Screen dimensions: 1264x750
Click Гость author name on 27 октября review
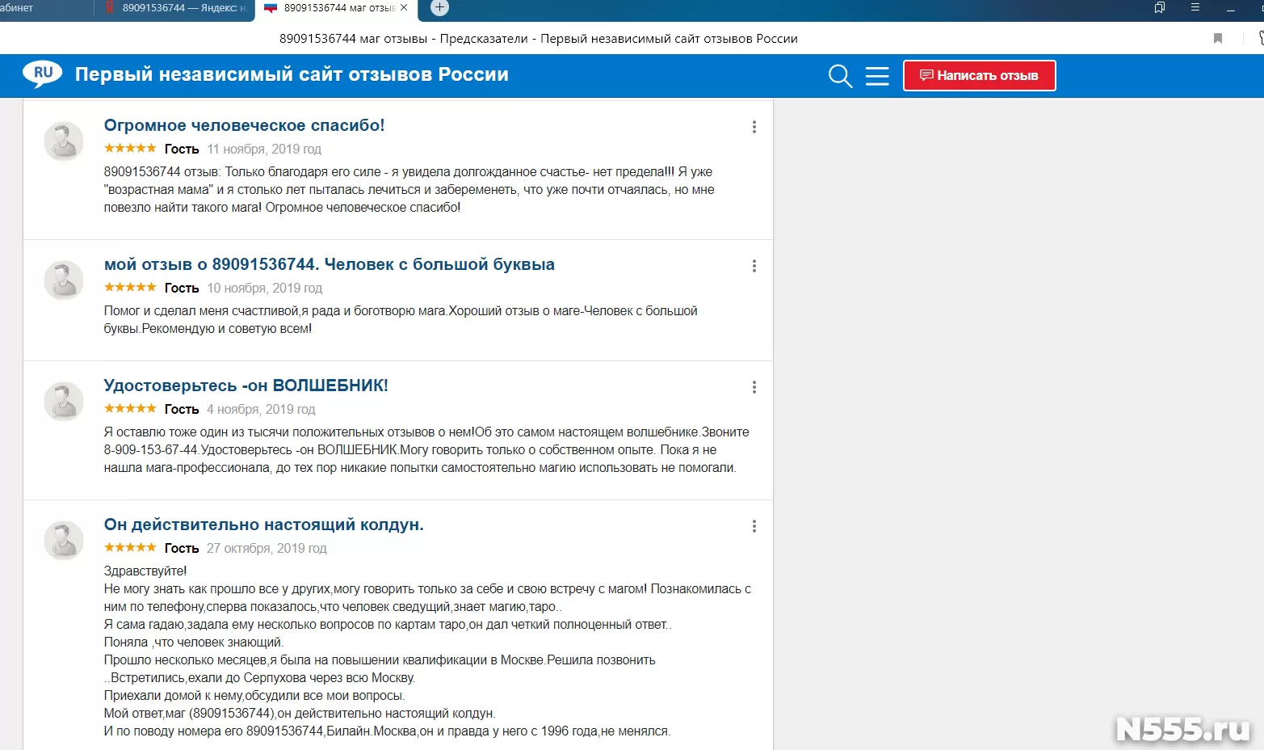[x=182, y=548]
